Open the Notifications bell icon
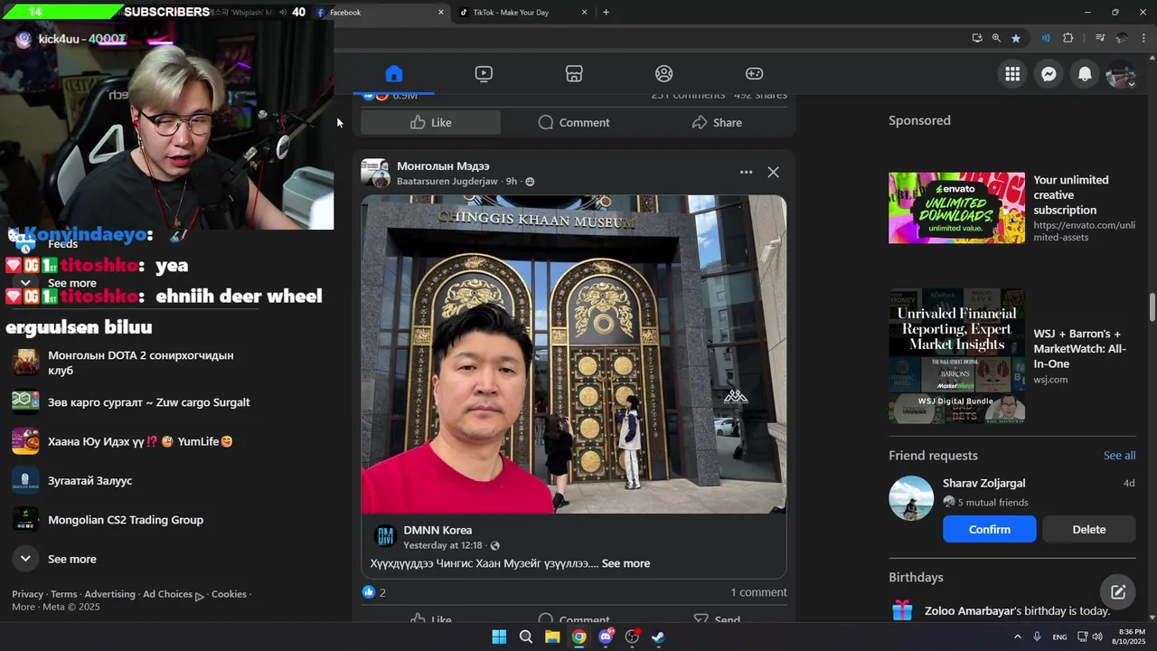The height and width of the screenshot is (651, 1157). tap(1085, 74)
